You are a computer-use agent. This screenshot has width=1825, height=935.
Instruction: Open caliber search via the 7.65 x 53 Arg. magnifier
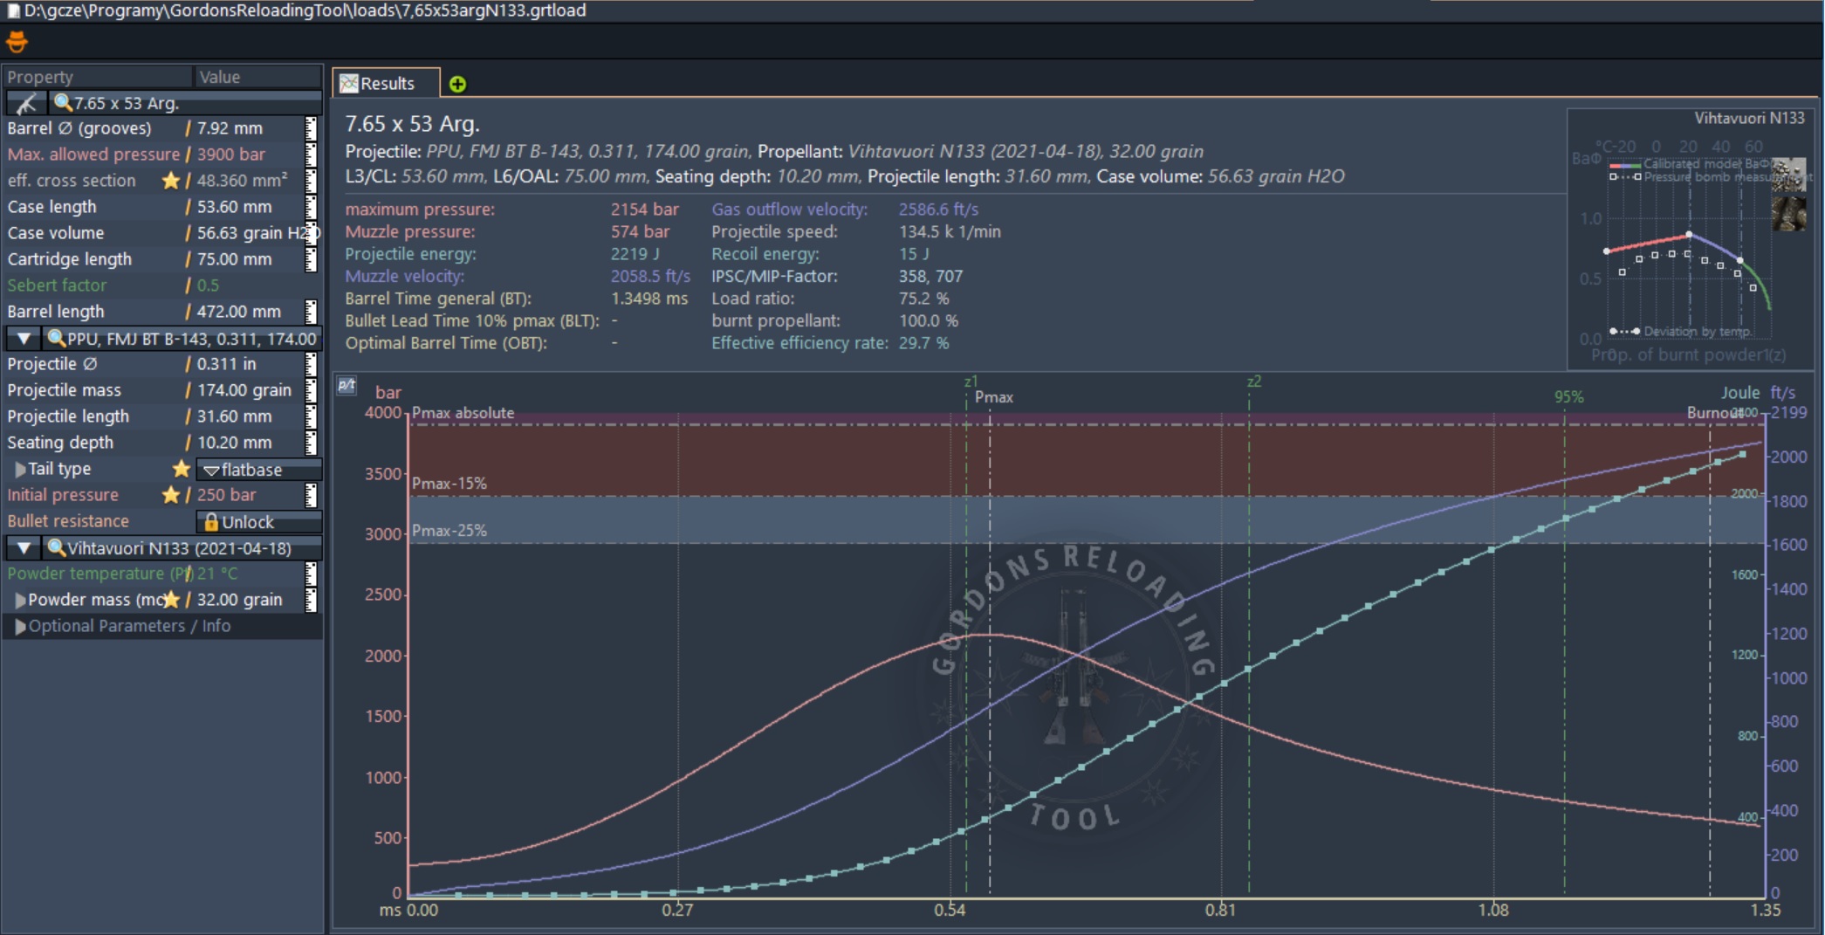(x=62, y=103)
